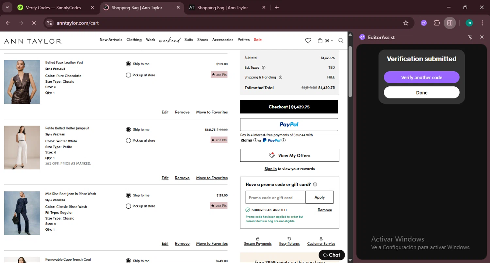Open the weekend menu
The height and width of the screenshot is (263, 490).
(170, 40)
